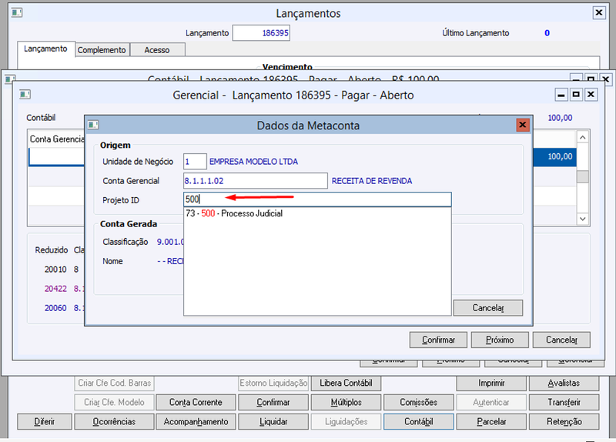Screen dimensions: 616x442
Task: Click the Lançamentos window system icon
Action: click(17, 12)
